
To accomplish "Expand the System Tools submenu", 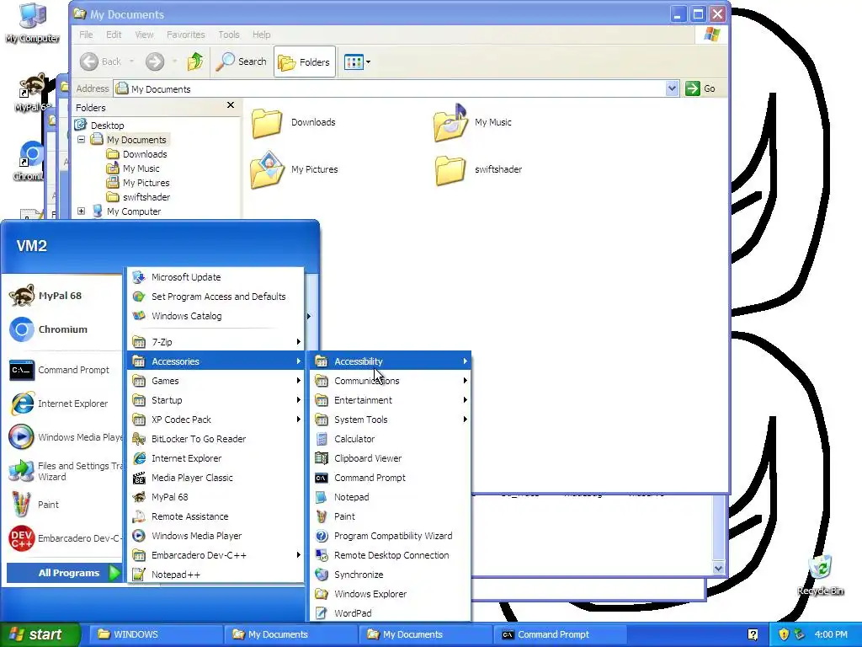I will [x=391, y=420].
